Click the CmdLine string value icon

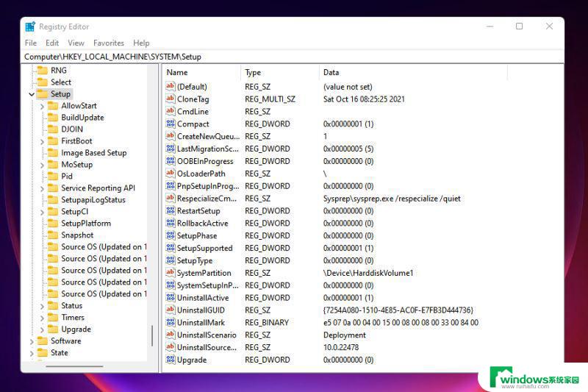(171, 111)
